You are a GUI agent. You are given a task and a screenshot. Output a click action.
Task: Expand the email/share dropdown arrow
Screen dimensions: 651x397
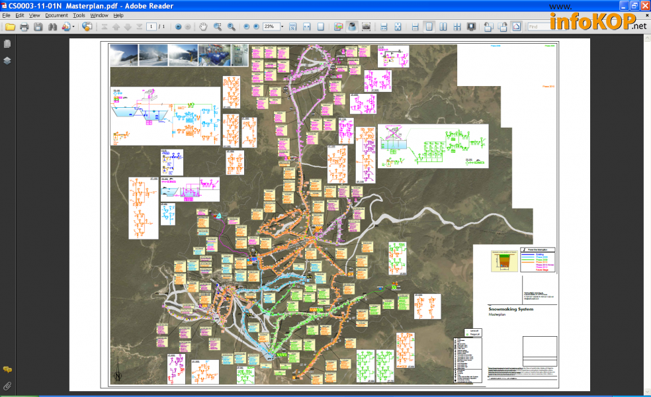74,27
